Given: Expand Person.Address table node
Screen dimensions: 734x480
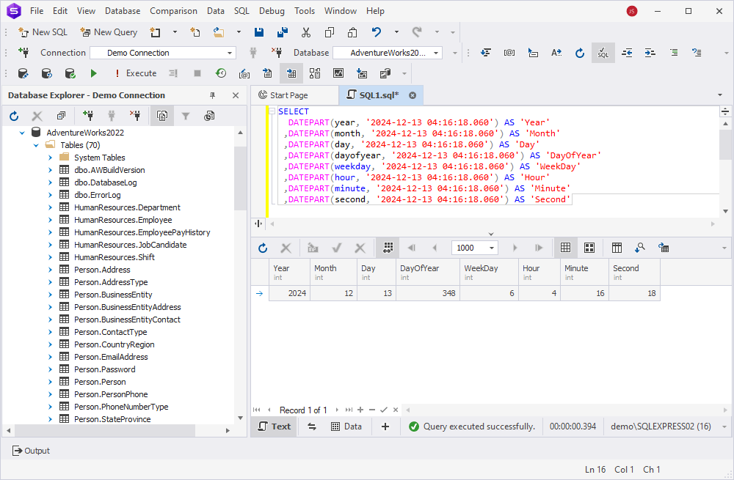Looking at the screenshot, I should (x=50, y=270).
